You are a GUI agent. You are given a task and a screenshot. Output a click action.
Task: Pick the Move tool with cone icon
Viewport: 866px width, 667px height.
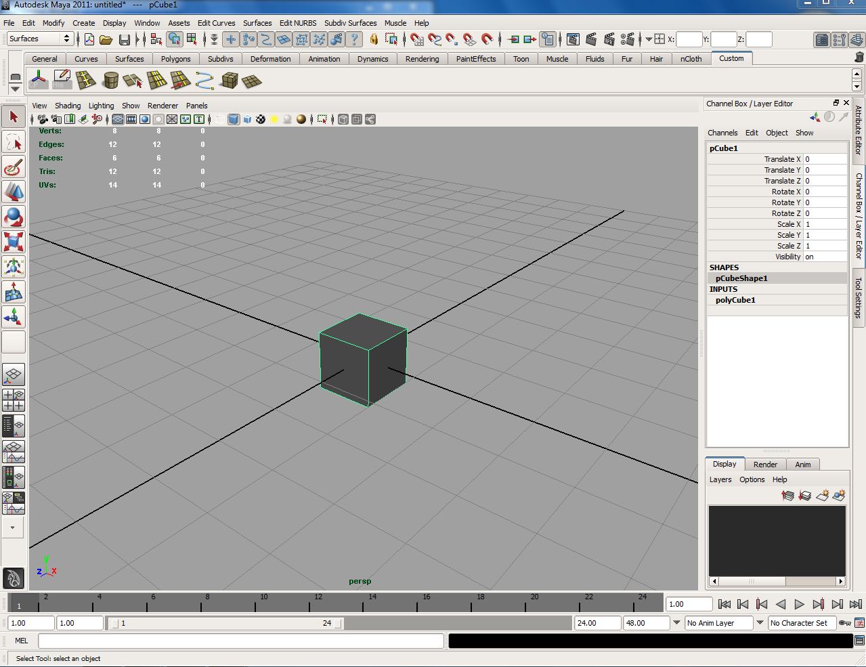click(14, 192)
